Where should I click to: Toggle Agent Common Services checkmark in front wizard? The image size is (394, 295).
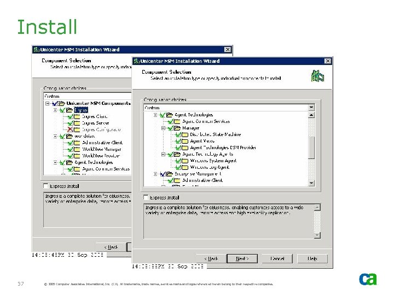[171, 121]
